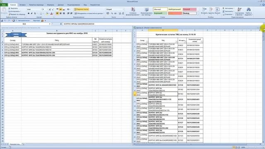This screenshot has width=265, height=149.
Task: Open the font name dropdown
Action: point(41,10)
